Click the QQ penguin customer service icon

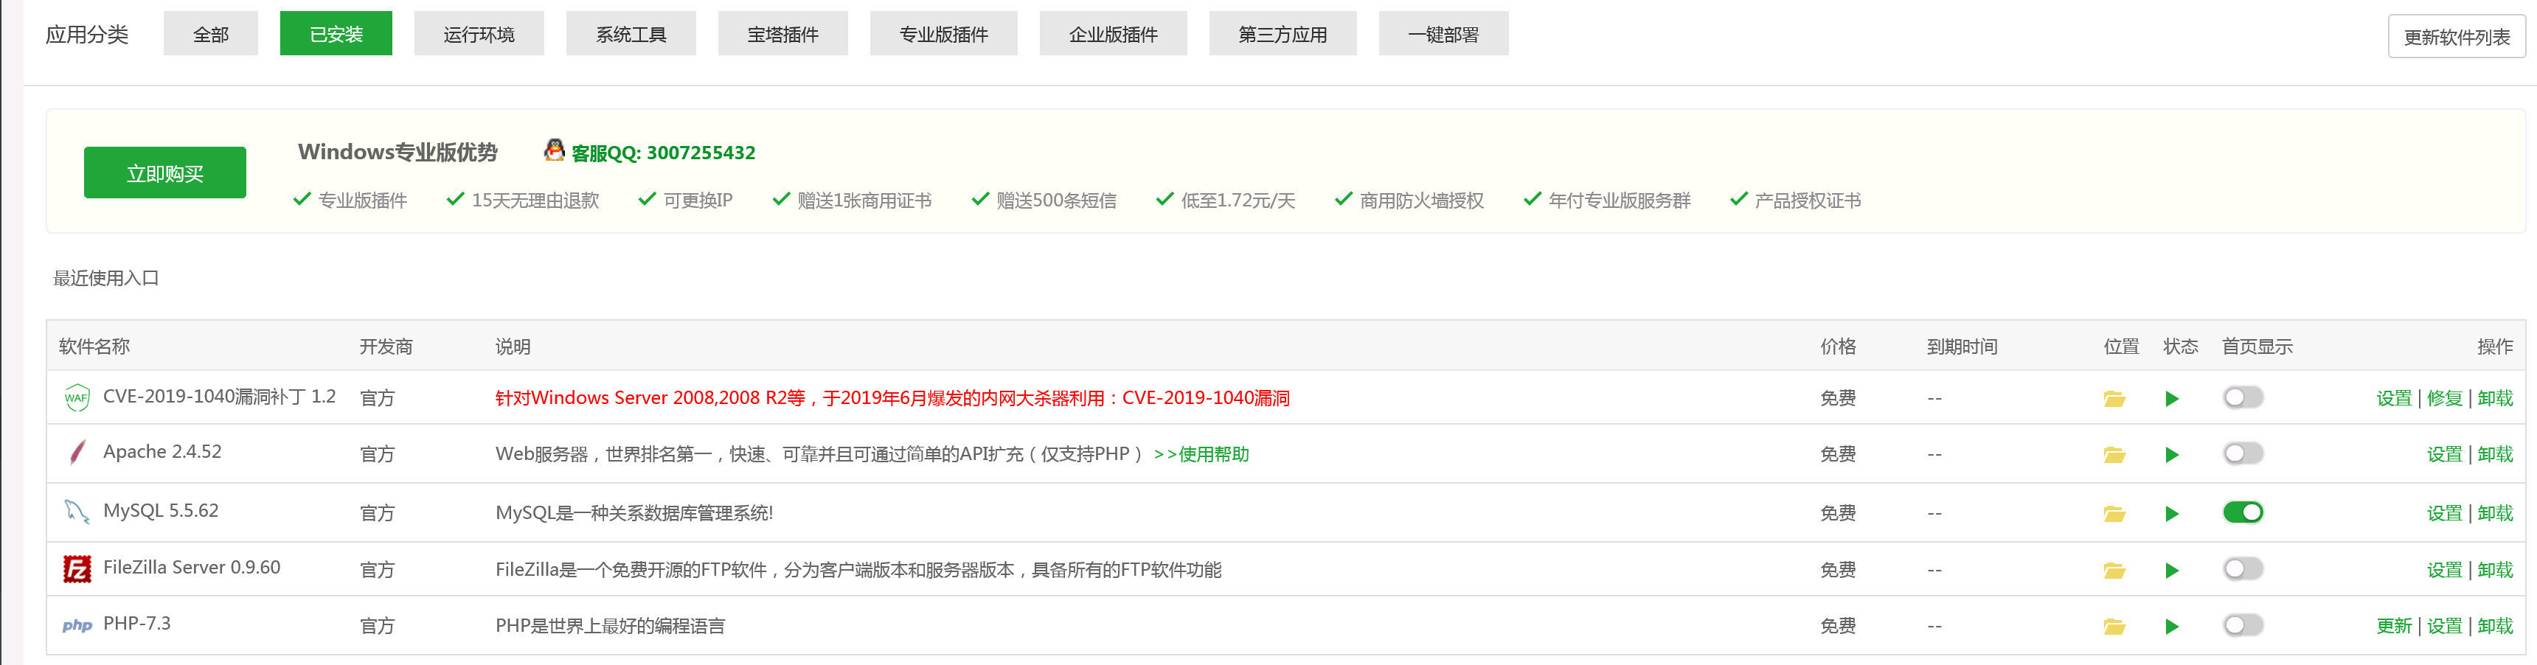click(x=555, y=150)
